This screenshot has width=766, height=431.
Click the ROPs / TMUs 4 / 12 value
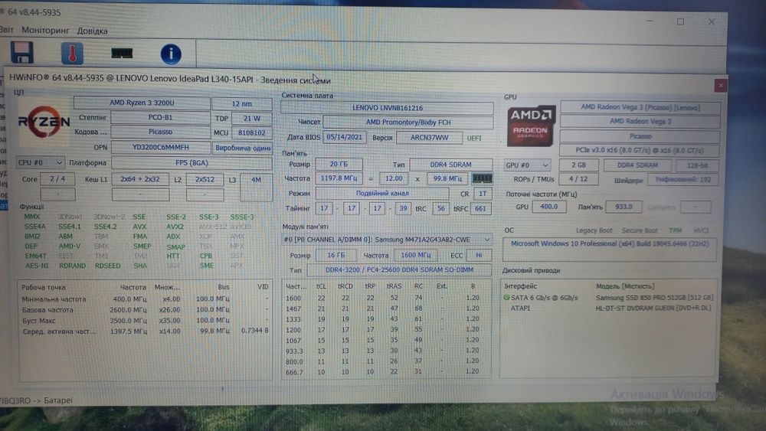[x=578, y=179]
